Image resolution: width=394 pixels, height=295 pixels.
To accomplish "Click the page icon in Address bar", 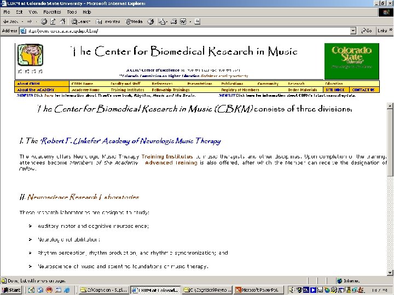I will [x=23, y=31].
